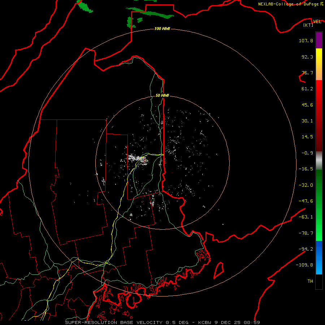Image resolution: width=325 pixels, height=325 pixels.
Task: Click the 107.8 velocity scale value
Action: (306, 40)
